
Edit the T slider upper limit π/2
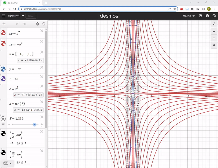pos(42,125)
